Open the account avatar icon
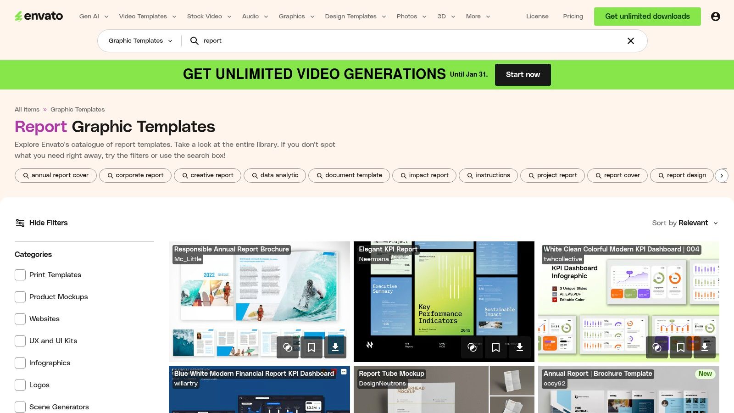The height and width of the screenshot is (413, 734). pos(716,16)
